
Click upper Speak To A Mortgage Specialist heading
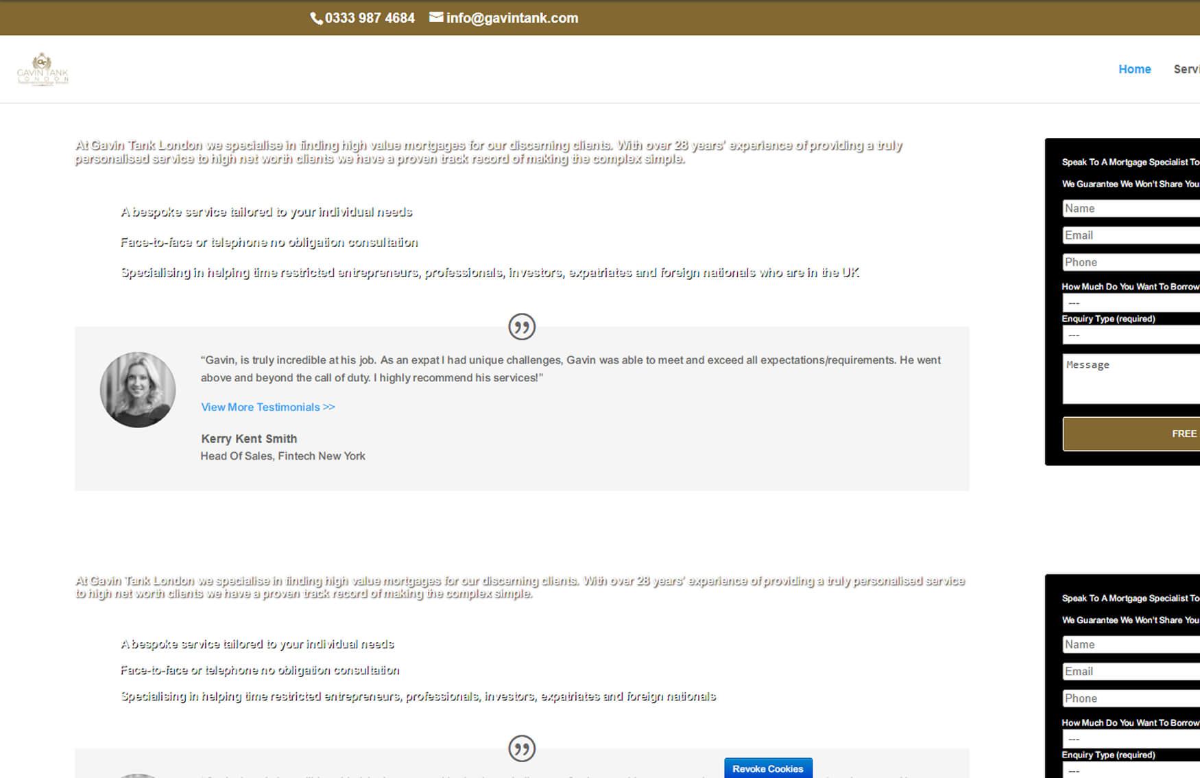coord(1131,162)
